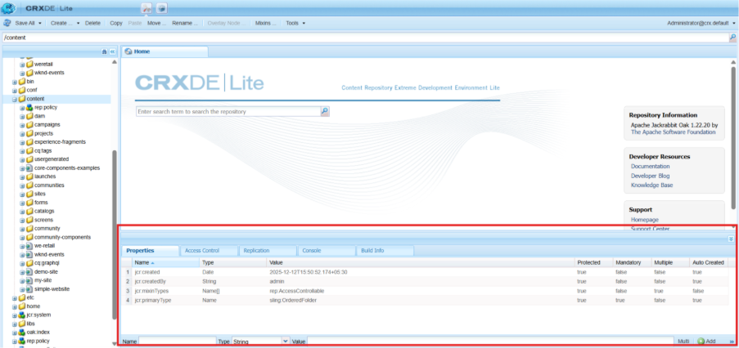Screen dimensions: 739x348
Task: Open the Knowledge Base link
Action: tap(651, 185)
